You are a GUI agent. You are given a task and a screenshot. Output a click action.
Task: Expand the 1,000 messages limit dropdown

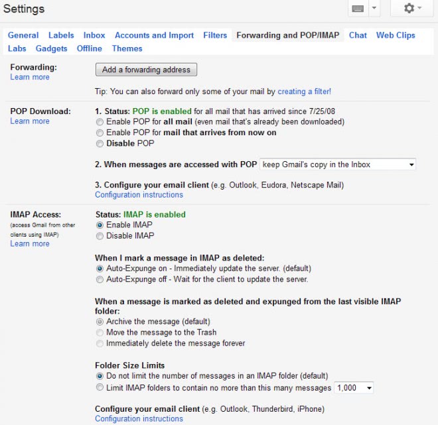(x=354, y=387)
